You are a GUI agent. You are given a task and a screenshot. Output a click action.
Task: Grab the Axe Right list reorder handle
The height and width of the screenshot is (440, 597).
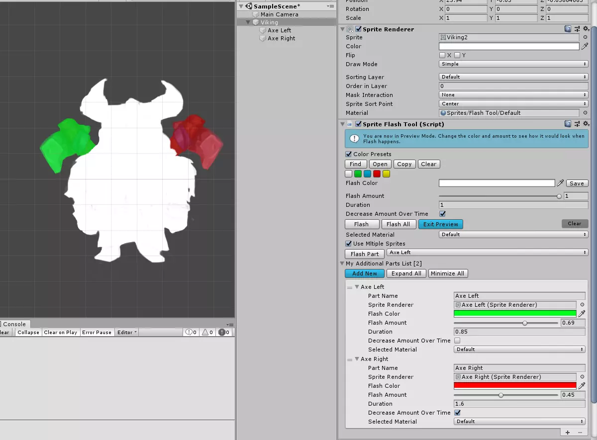click(x=350, y=359)
